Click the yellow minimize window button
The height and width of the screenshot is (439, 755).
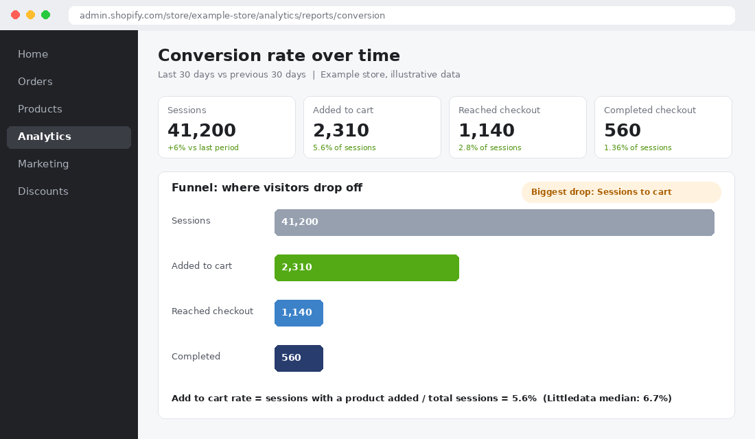coord(30,15)
